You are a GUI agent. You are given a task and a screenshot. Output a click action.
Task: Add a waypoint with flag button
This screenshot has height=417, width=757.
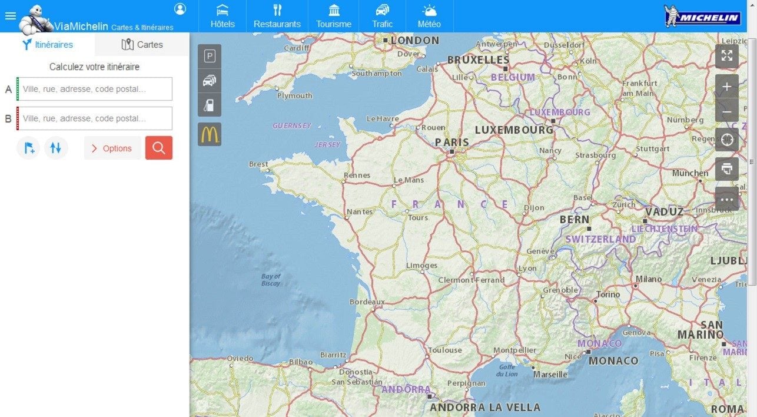click(28, 148)
